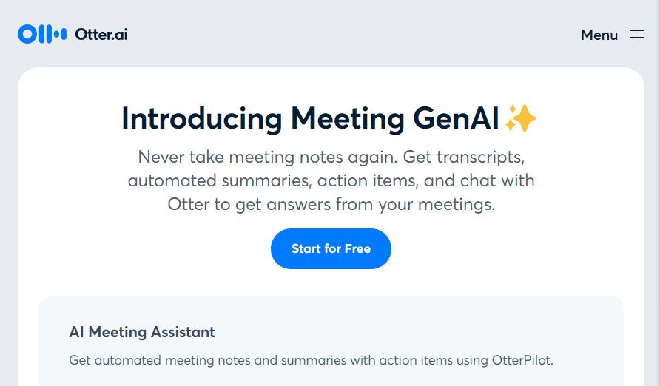660x386 pixels.
Task: Click the "Menu" label in header
Action: click(x=599, y=35)
